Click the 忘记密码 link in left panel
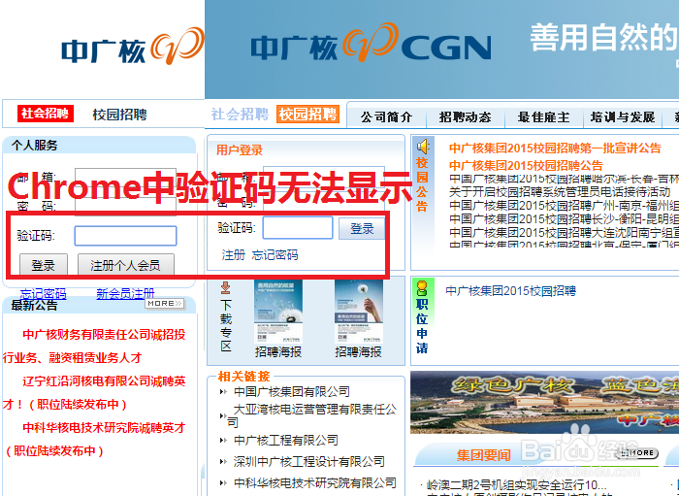Image resolution: width=679 pixels, height=496 pixels. [44, 294]
